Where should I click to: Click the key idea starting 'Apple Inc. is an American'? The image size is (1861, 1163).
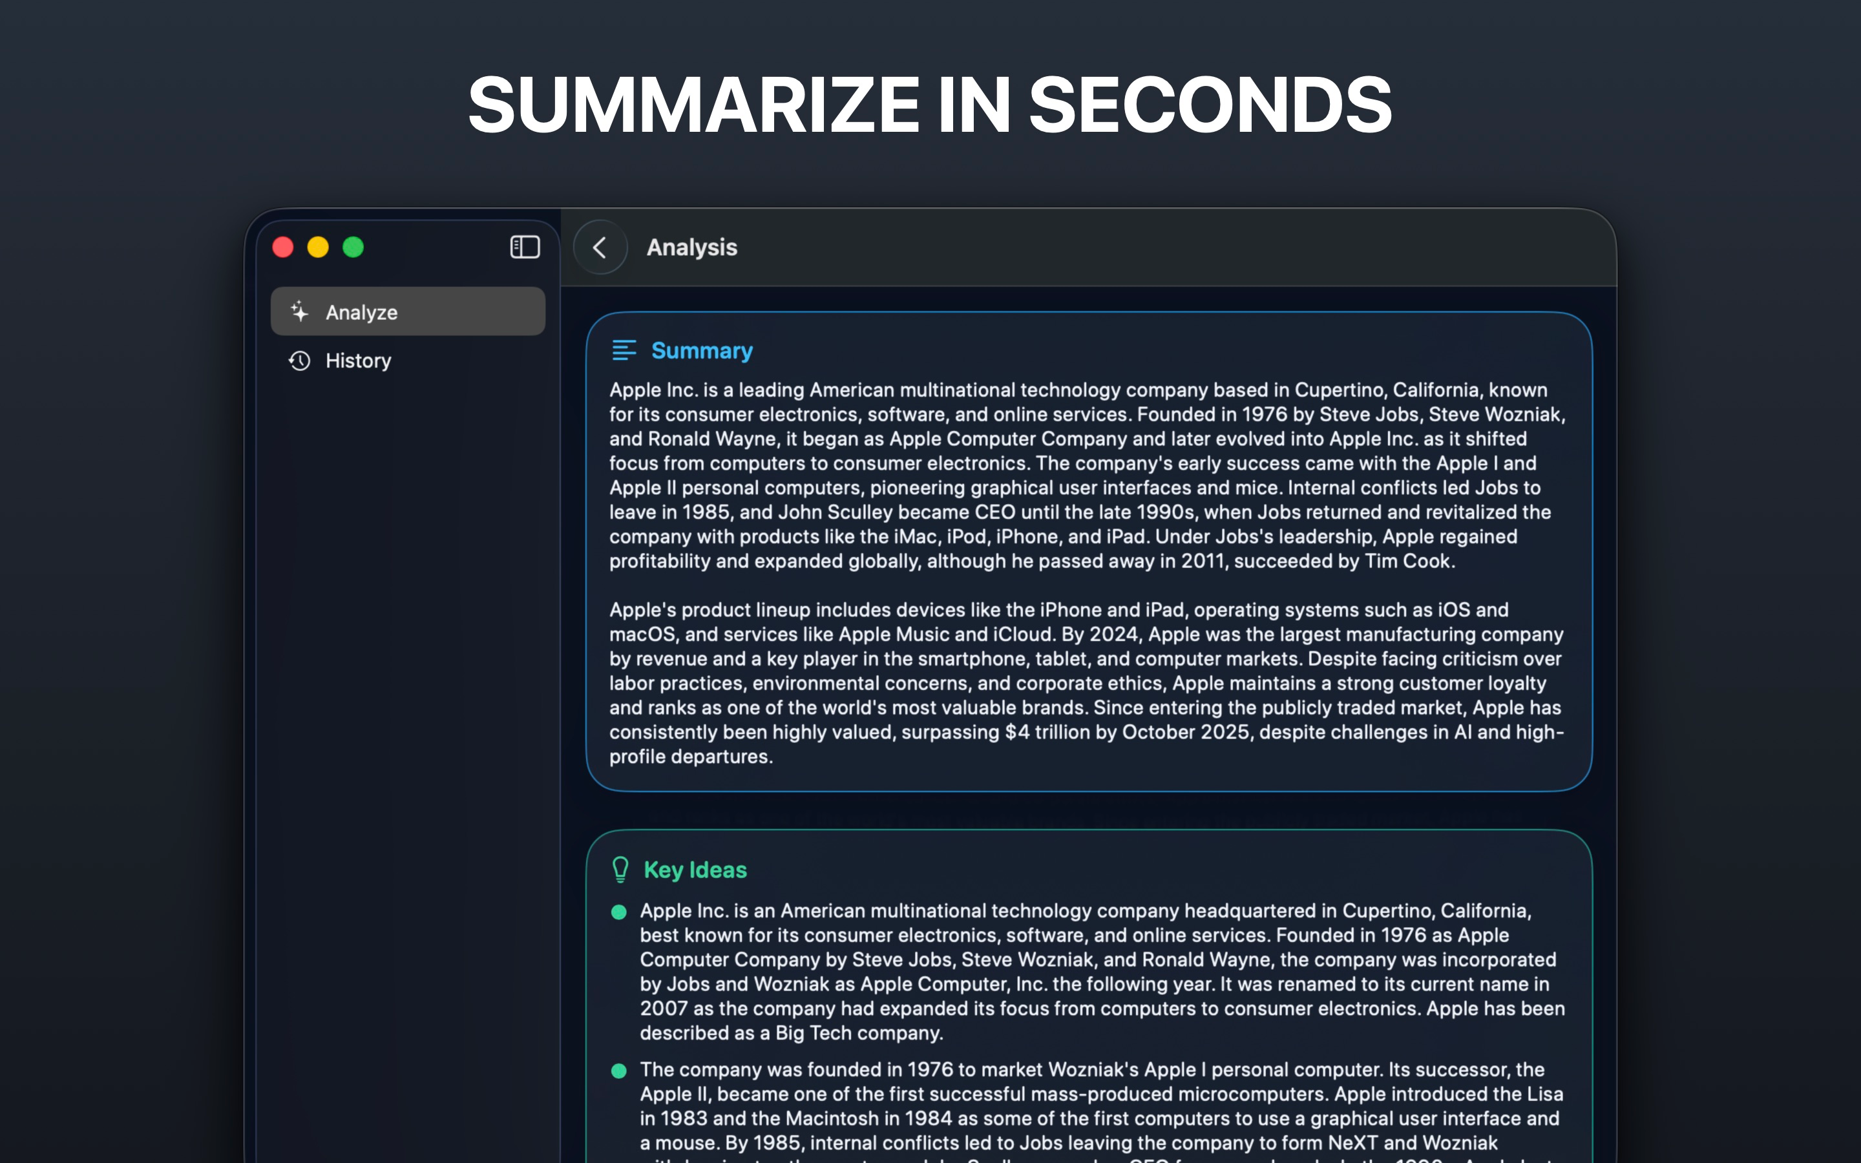[1102, 972]
